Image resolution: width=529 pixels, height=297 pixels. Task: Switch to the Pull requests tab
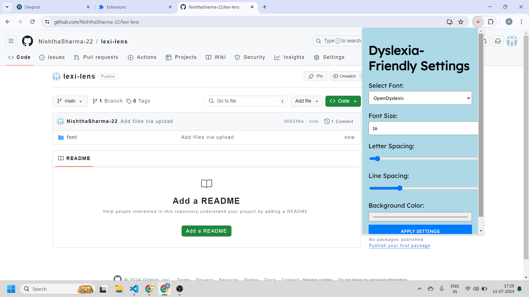pos(96,57)
